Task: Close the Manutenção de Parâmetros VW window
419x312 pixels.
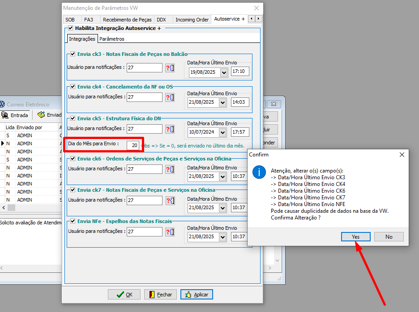Action: click(x=256, y=8)
